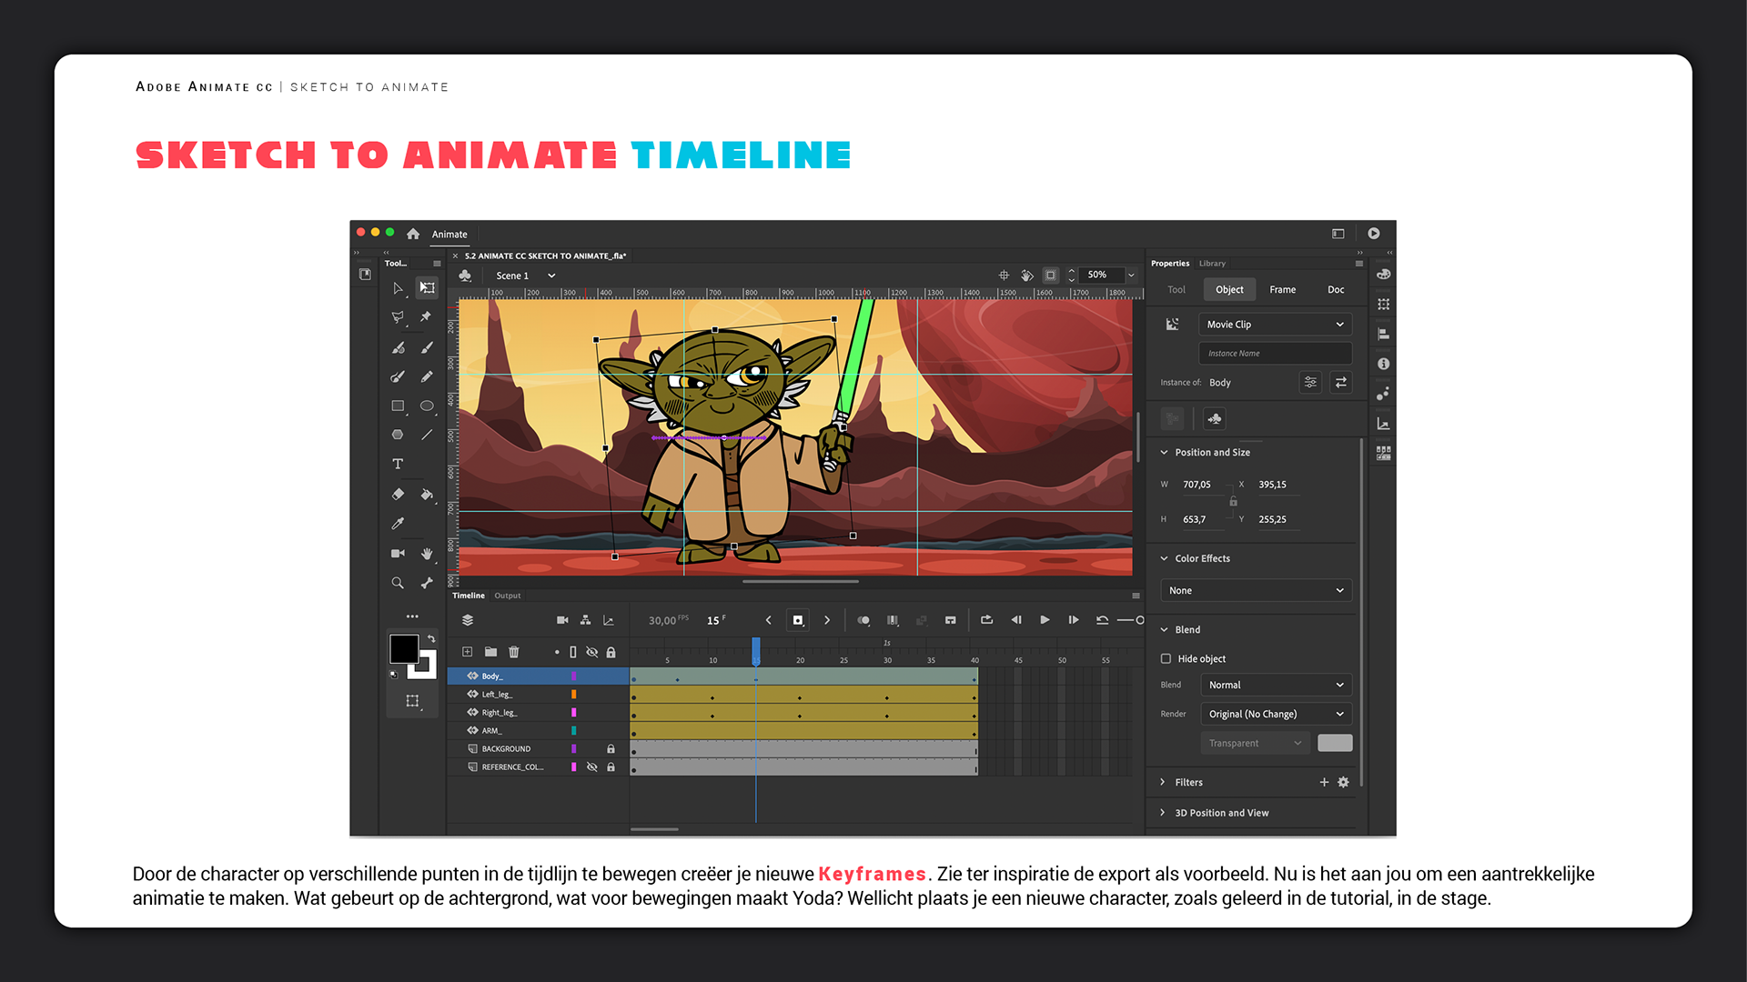This screenshot has width=1747, height=982.
Task: Enable the Hide object checkbox
Action: point(1166,658)
